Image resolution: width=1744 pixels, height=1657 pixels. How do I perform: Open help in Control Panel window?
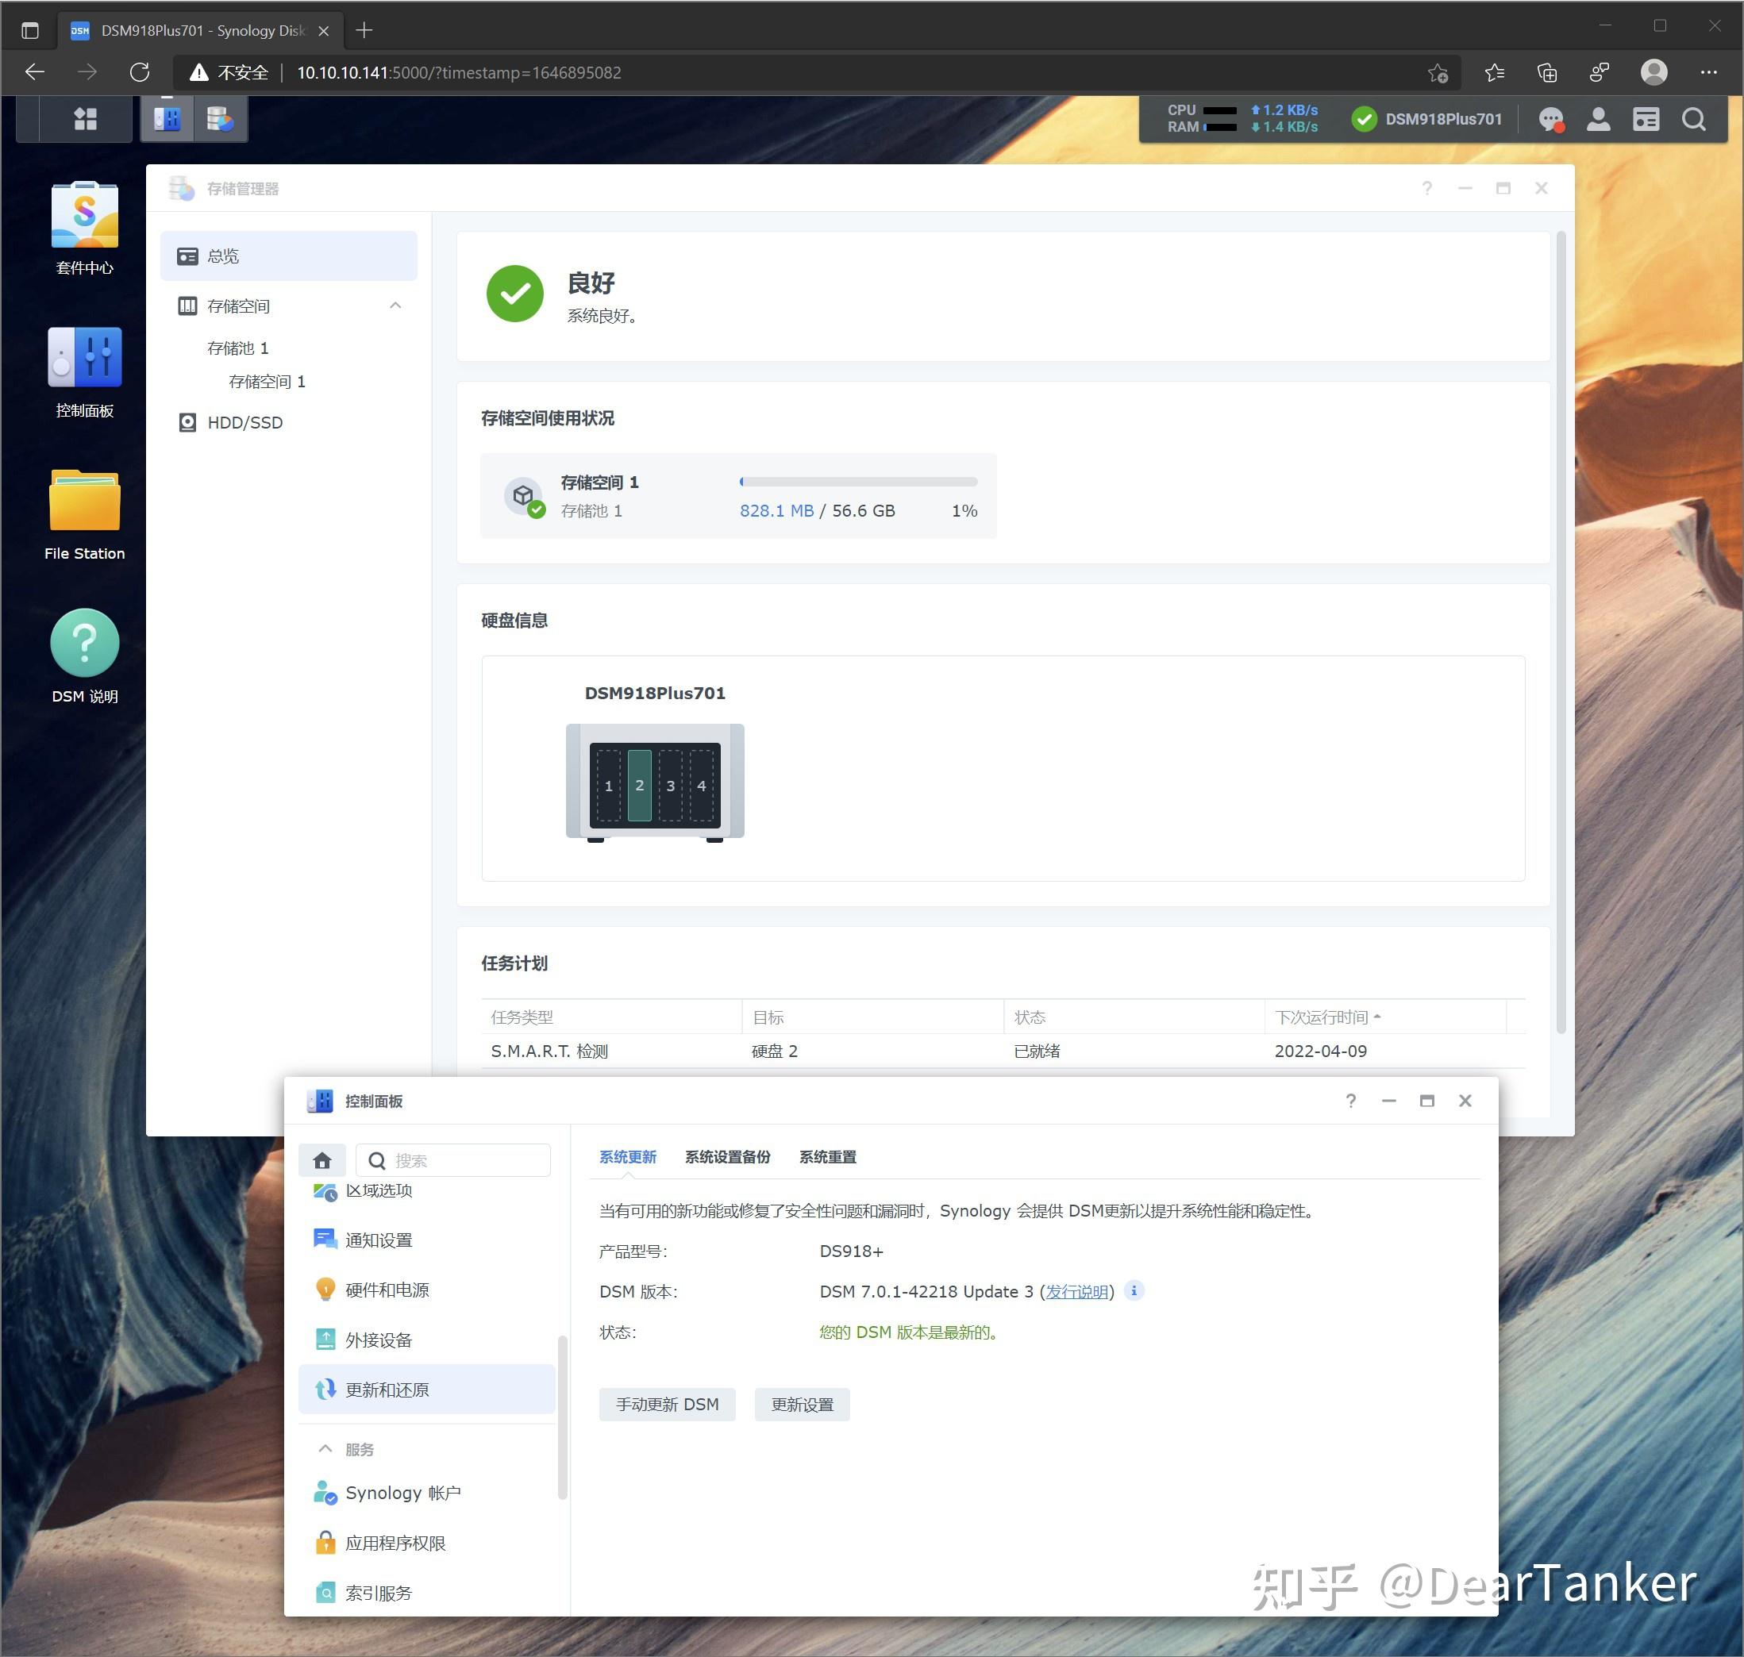click(1351, 1101)
